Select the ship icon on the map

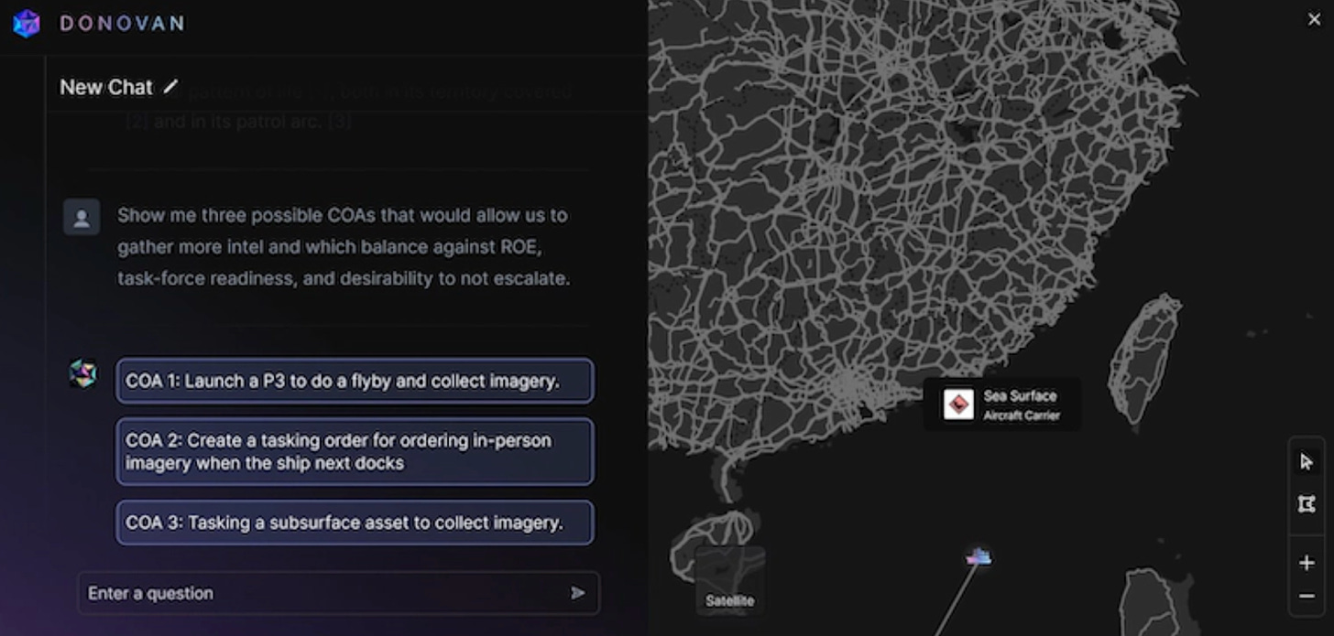point(979,555)
